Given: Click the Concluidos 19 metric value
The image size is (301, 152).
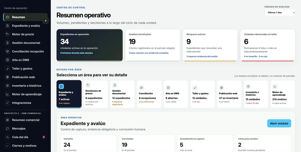Looking at the screenshot, I should pyautogui.click(x=125, y=145).
